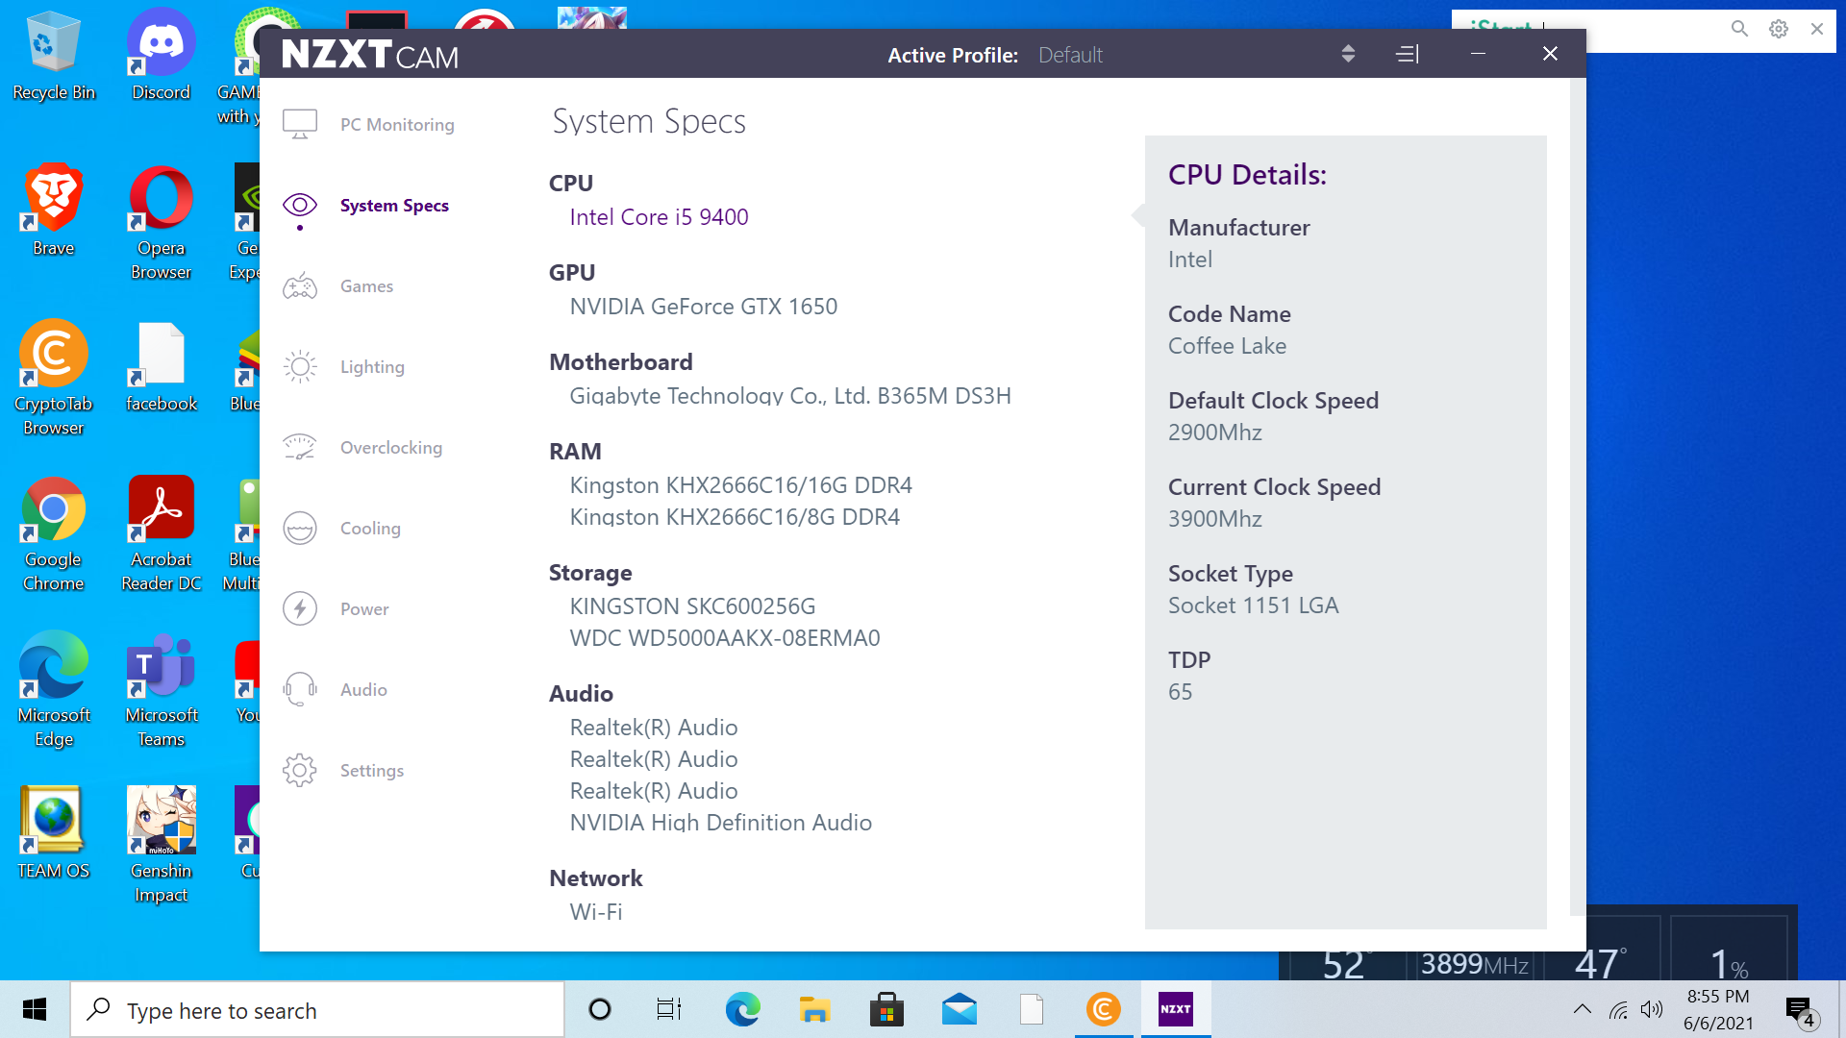Screen dimensions: 1846x1038
Task: Open Microsoft Edge from the taskbar
Action: [x=742, y=1009]
